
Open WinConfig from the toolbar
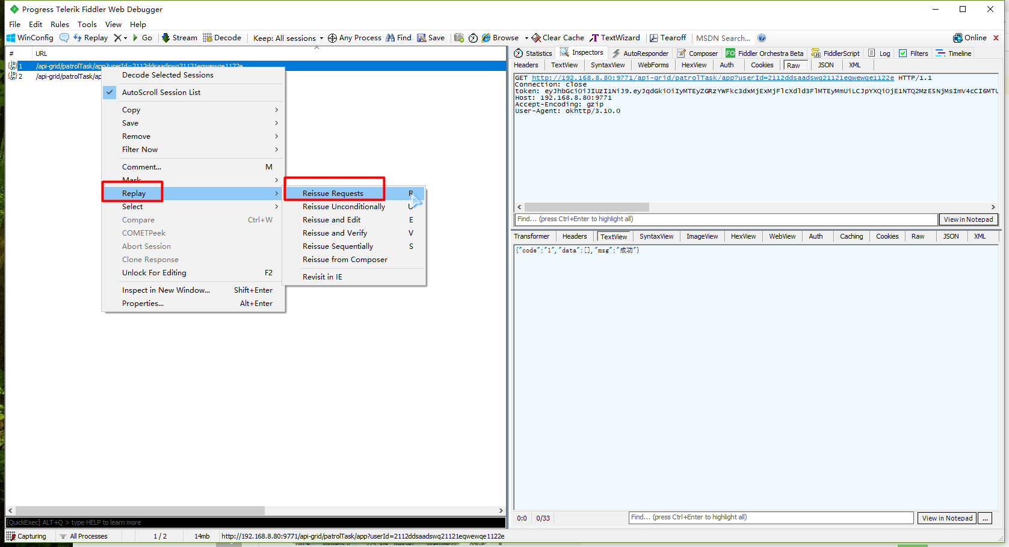pyautogui.click(x=29, y=37)
